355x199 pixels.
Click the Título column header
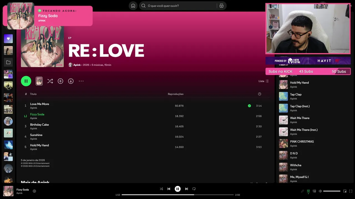point(33,94)
